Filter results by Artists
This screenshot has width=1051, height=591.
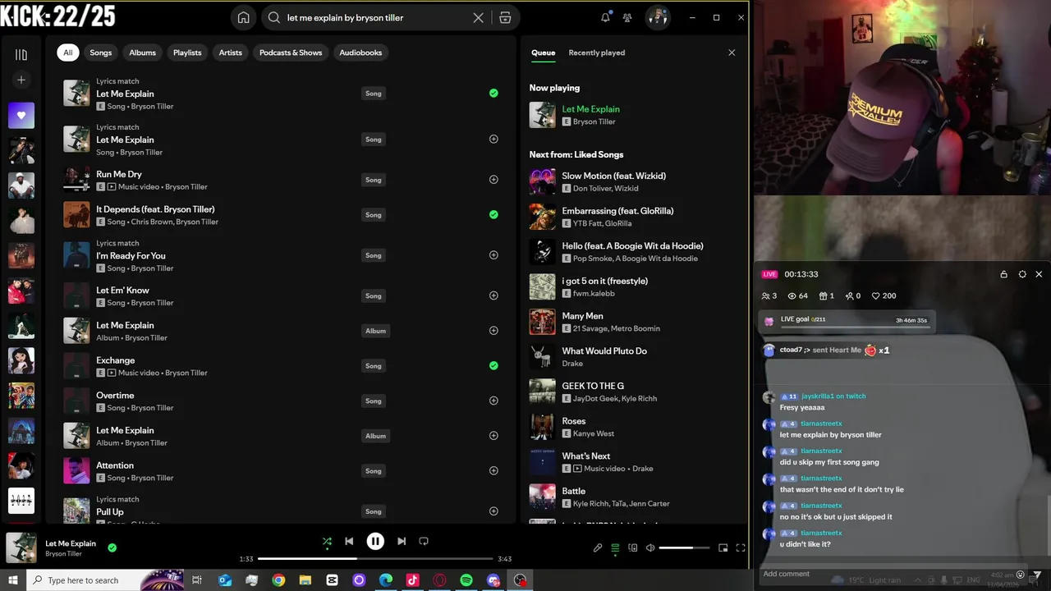231,53
